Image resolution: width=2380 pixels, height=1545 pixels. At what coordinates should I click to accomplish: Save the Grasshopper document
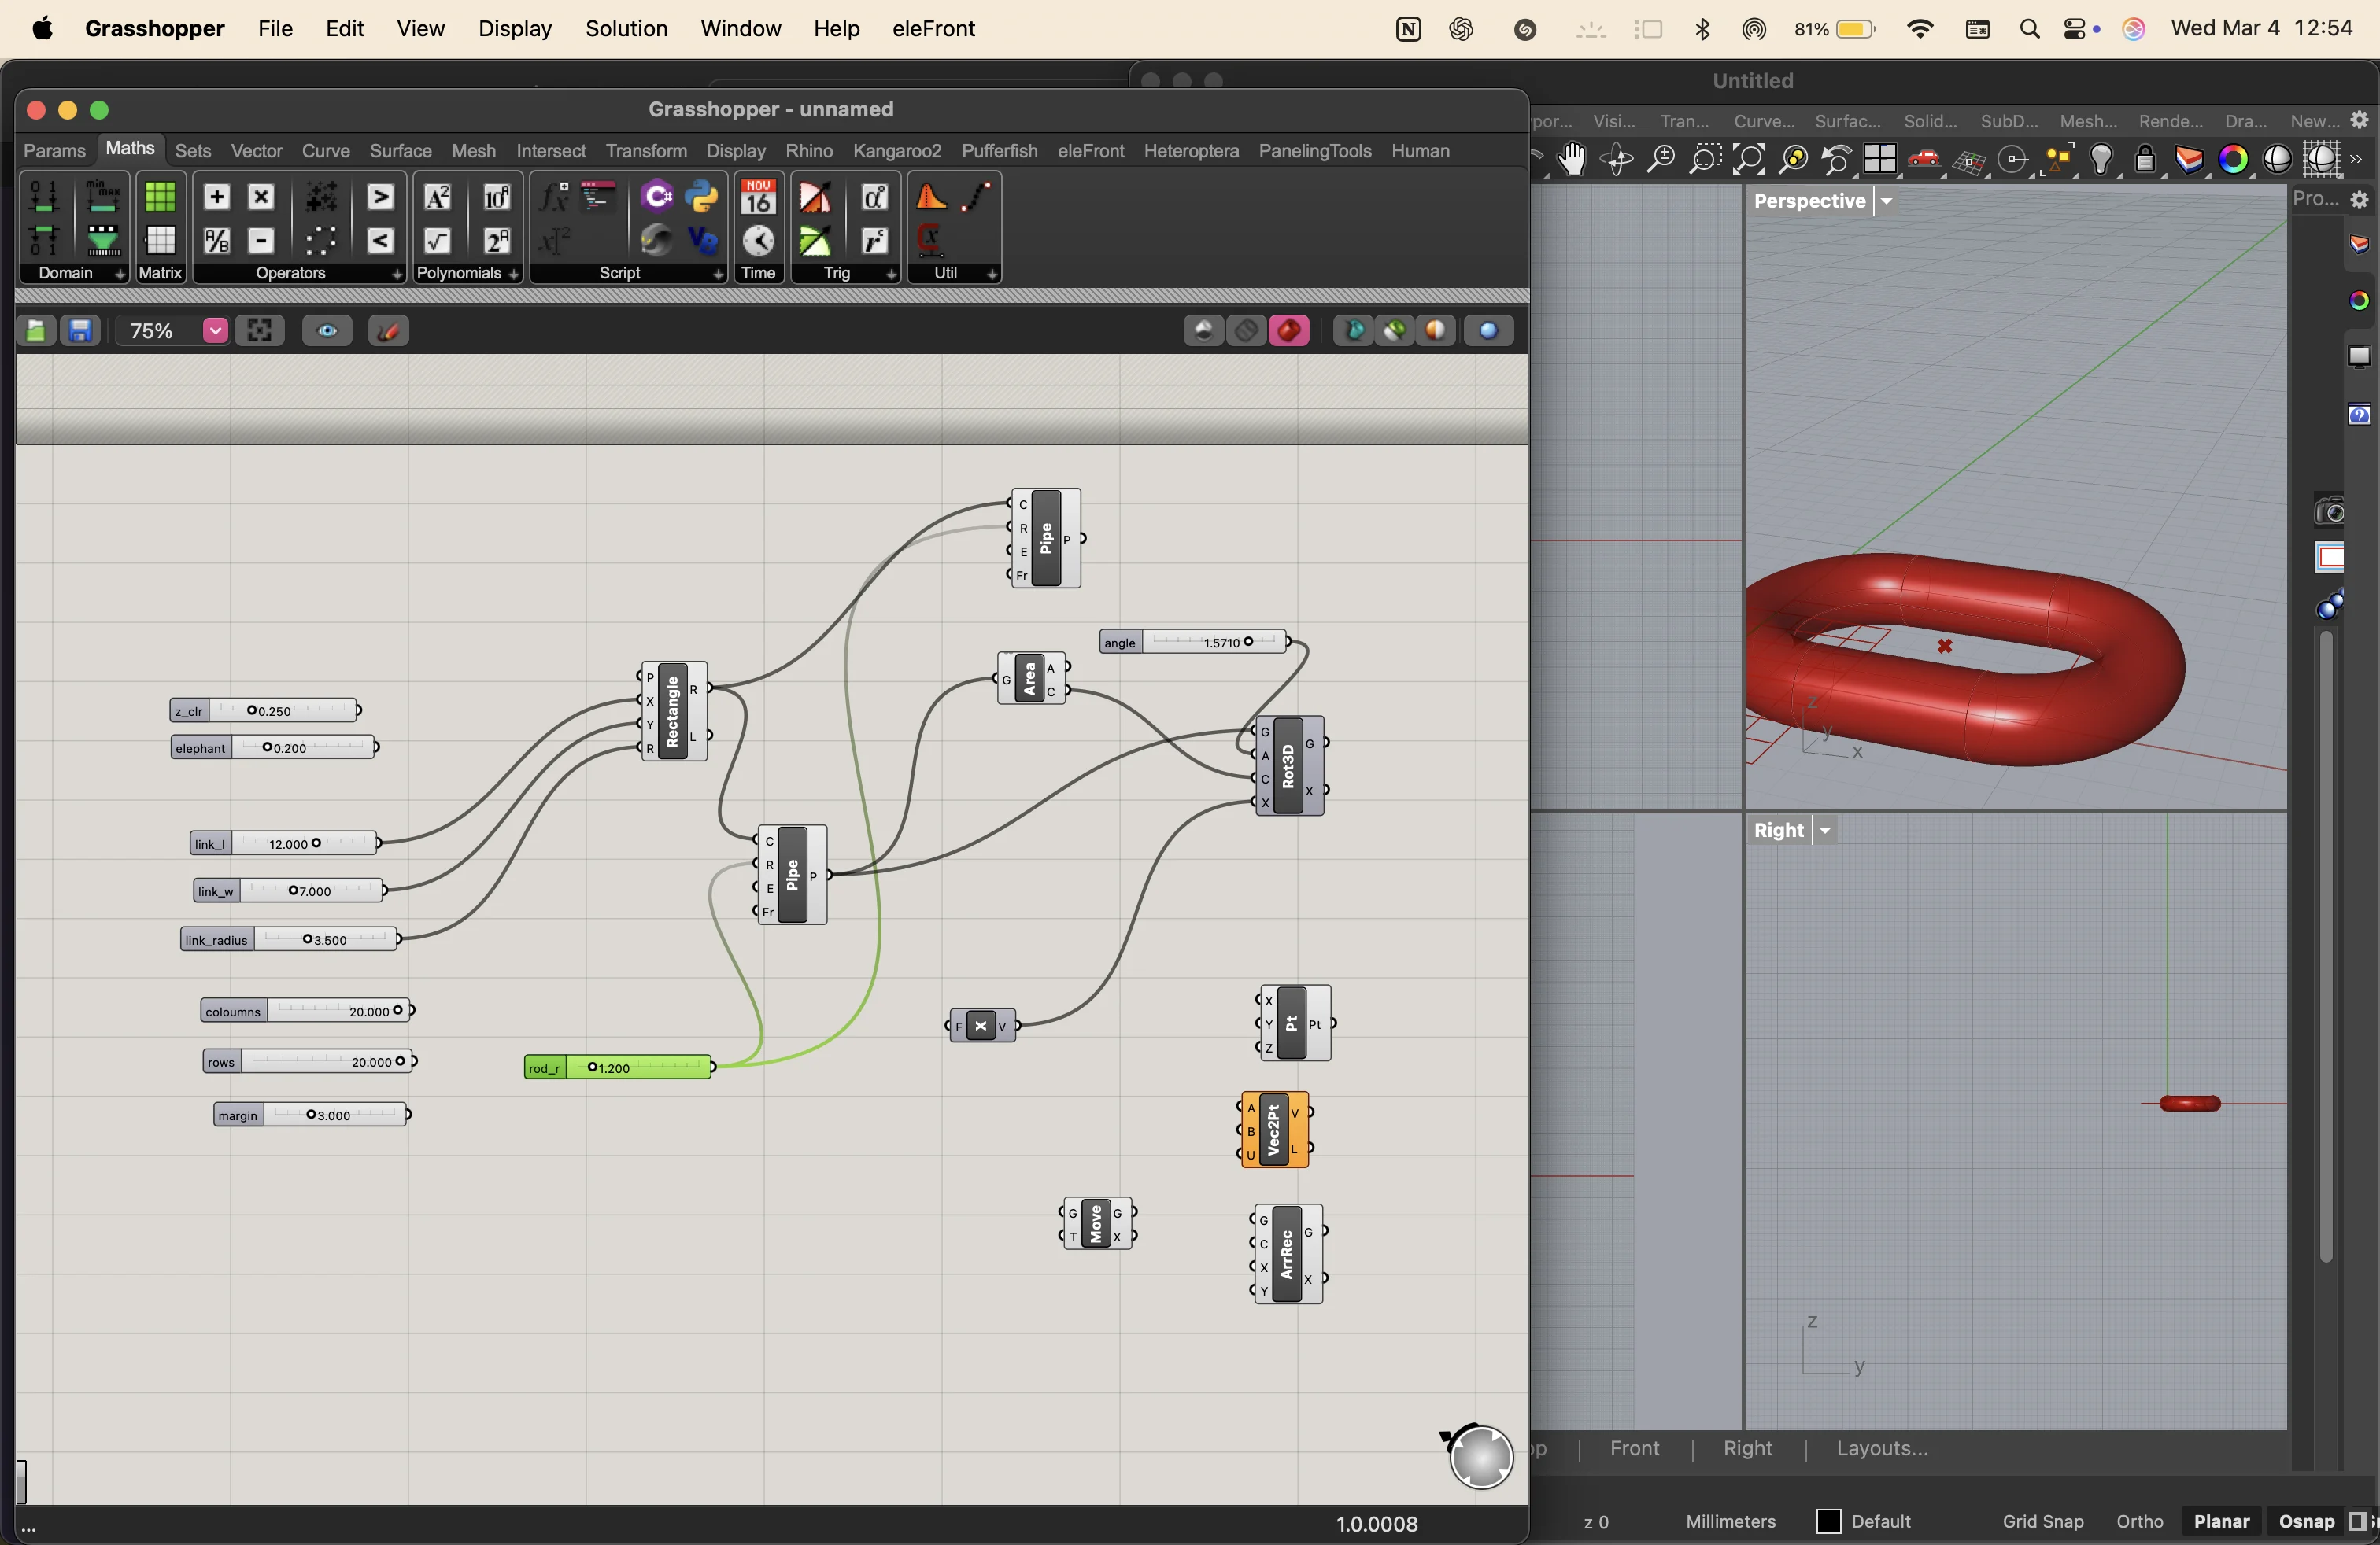pos(80,330)
